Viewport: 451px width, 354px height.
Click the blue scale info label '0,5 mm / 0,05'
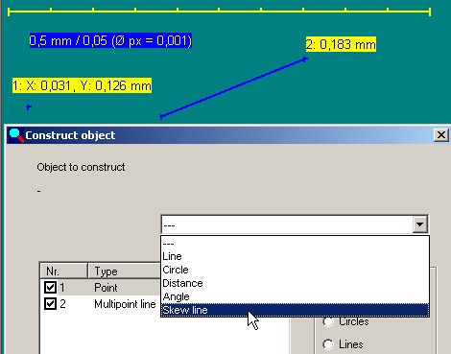click(x=110, y=40)
